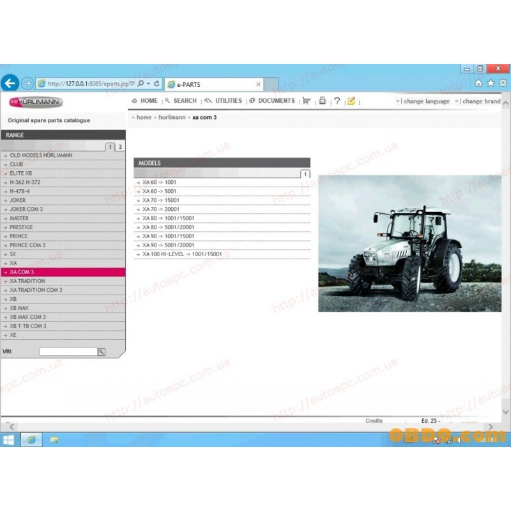This screenshot has height=511, width=511.
Task: Select the XA TRADITION COM 3 range
Action: [63, 290]
